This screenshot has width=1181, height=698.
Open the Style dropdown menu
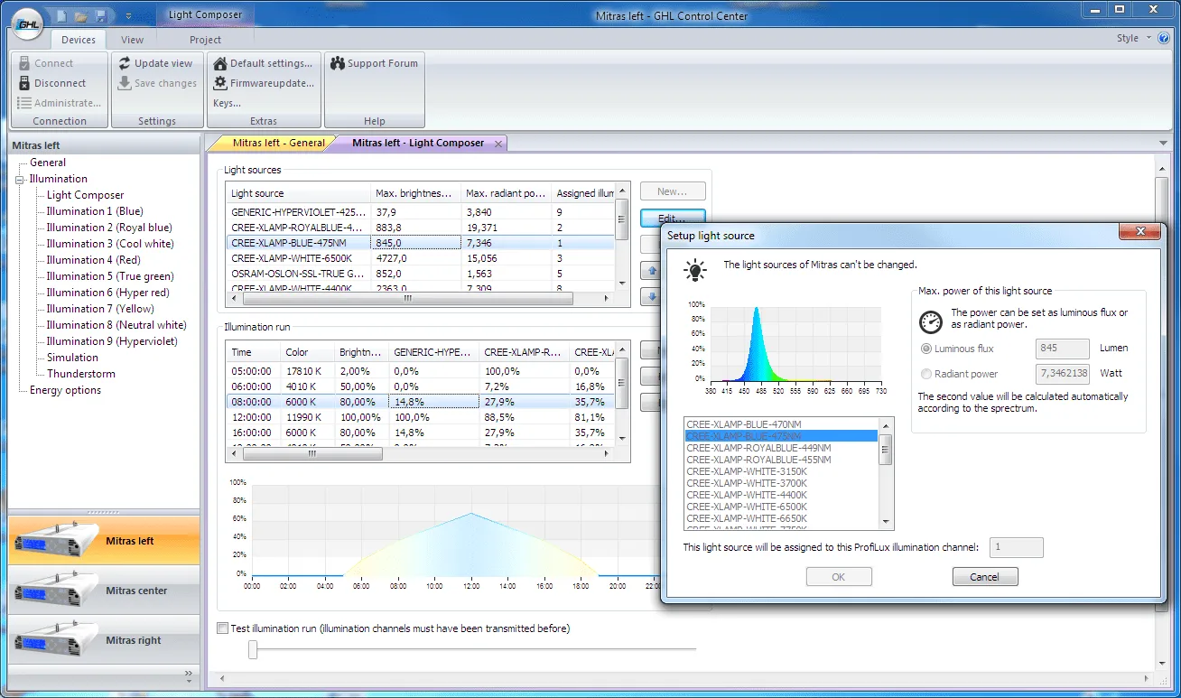[1134, 38]
